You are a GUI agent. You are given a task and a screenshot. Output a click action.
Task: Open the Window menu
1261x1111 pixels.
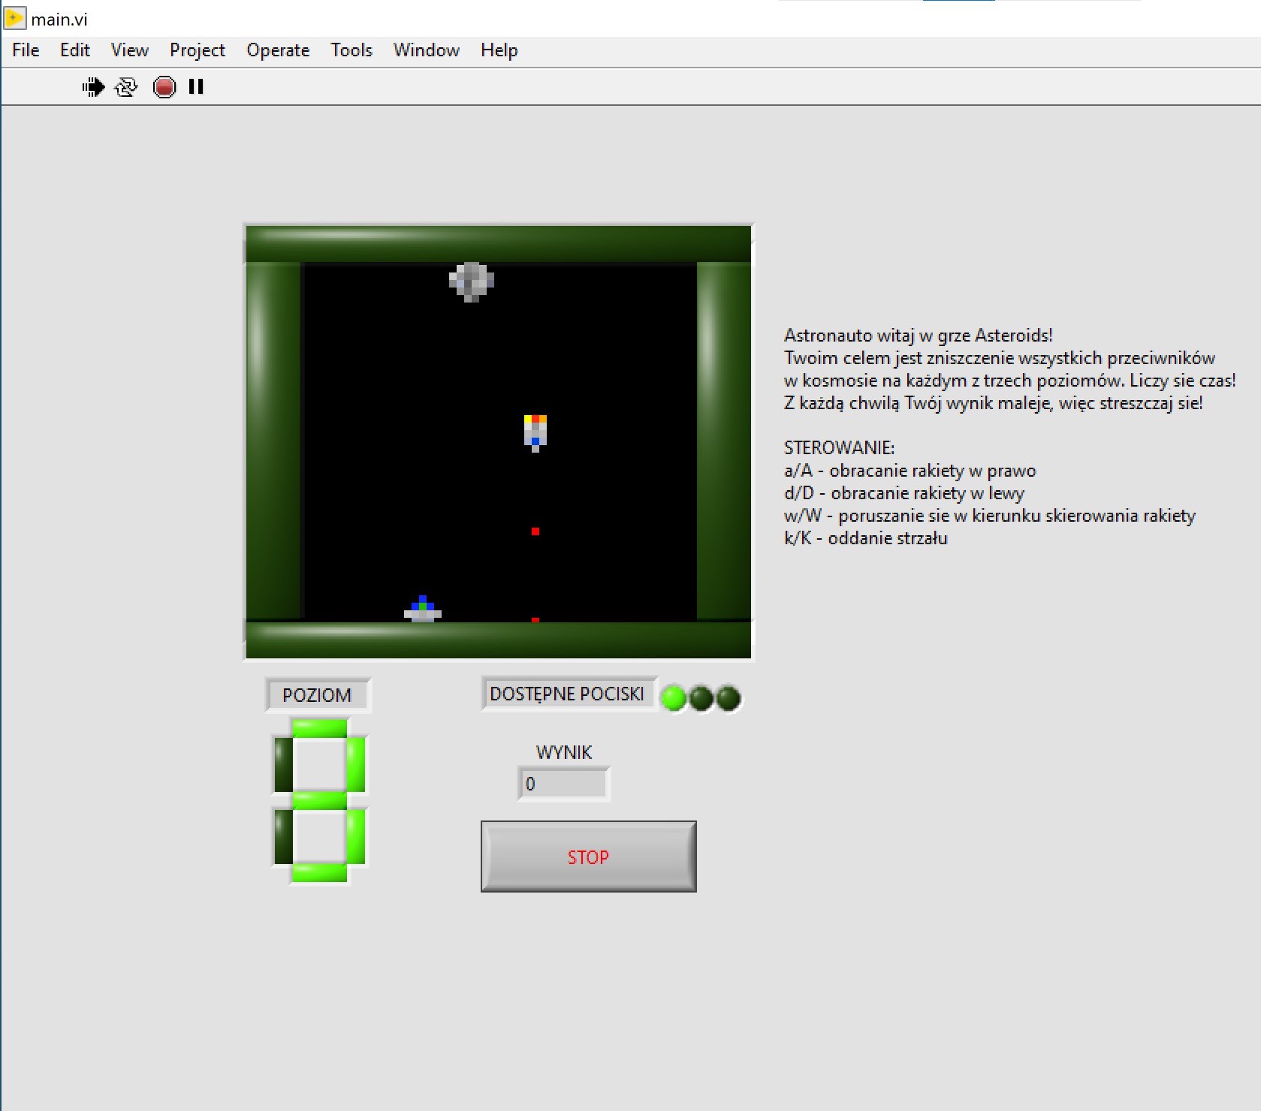(x=425, y=50)
